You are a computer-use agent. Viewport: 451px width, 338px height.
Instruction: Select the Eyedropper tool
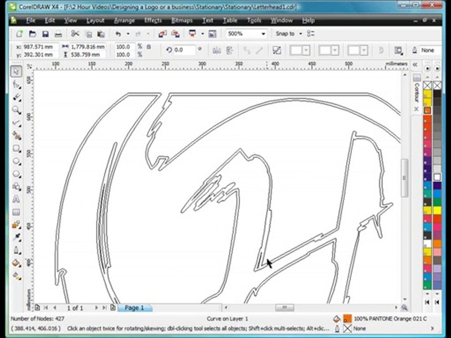[16, 238]
